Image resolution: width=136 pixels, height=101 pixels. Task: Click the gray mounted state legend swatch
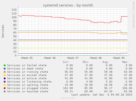(x=5, y=91)
